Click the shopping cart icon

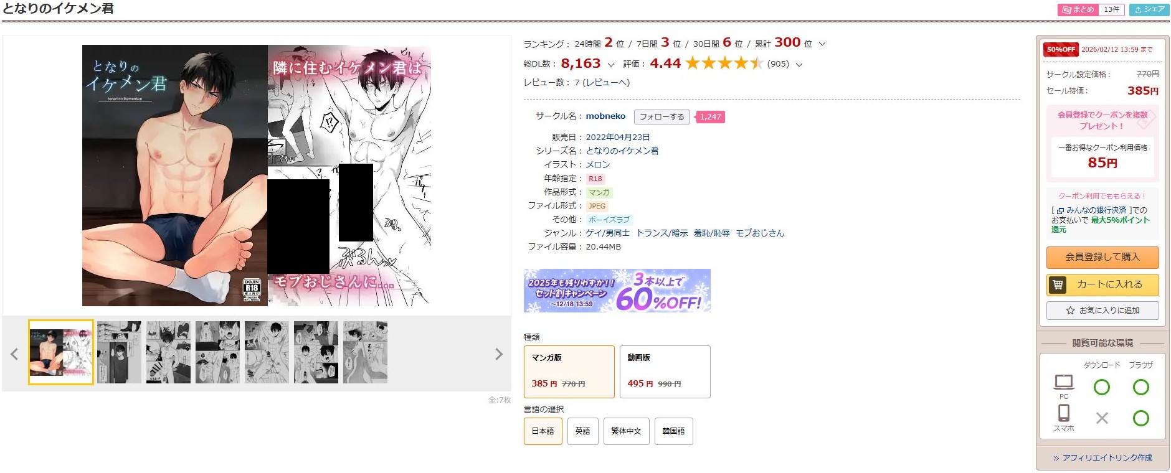1058,284
